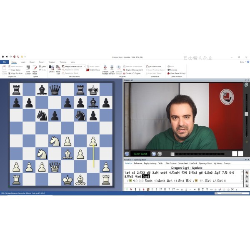This screenshot has width=250, height=250.
Task: Open the Reference tab in notation pane
Action: coord(138,163)
